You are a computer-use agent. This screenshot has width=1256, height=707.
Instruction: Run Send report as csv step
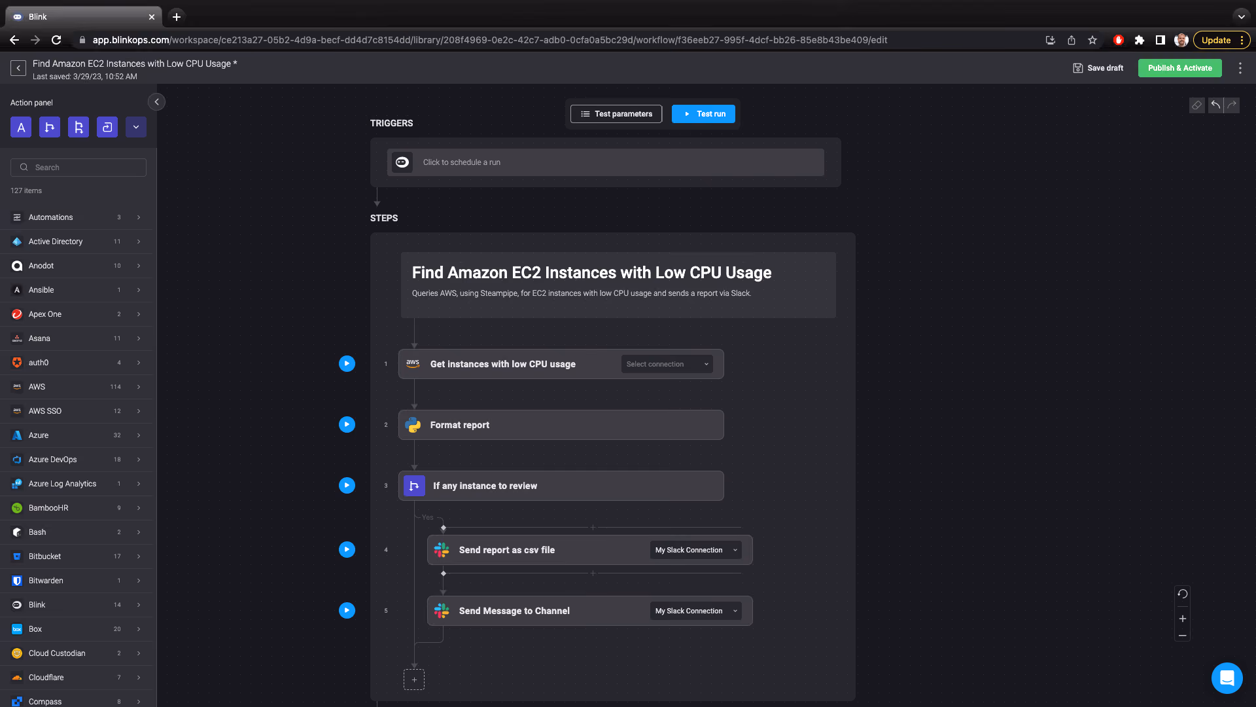347,550
